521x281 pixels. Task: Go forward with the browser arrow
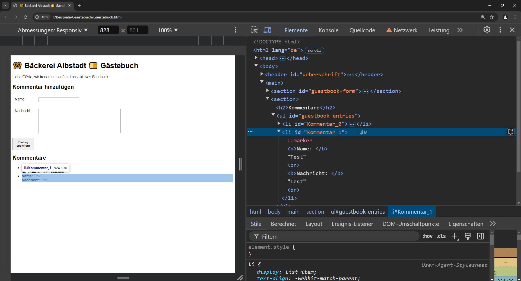point(16,17)
